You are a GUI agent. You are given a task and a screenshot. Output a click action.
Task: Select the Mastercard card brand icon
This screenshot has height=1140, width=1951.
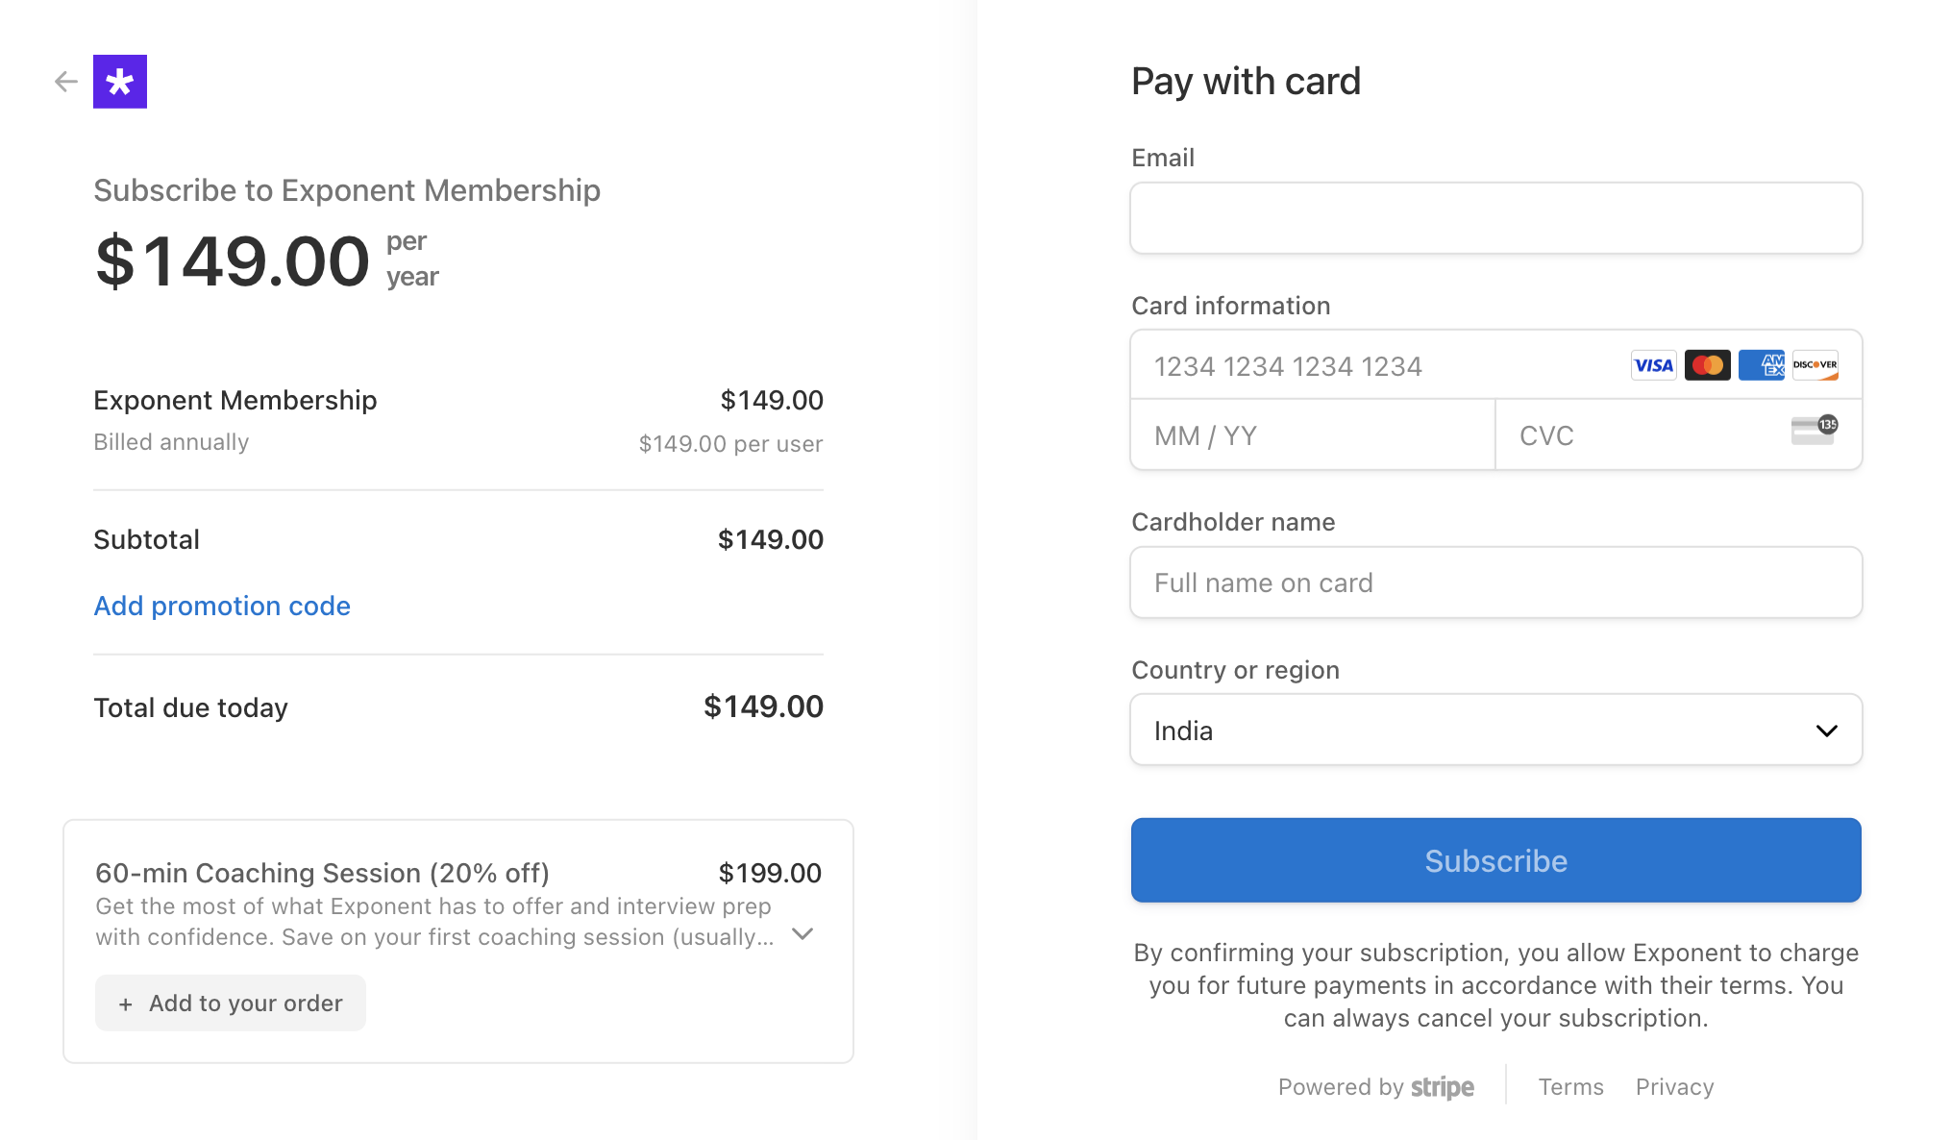pos(1707,364)
